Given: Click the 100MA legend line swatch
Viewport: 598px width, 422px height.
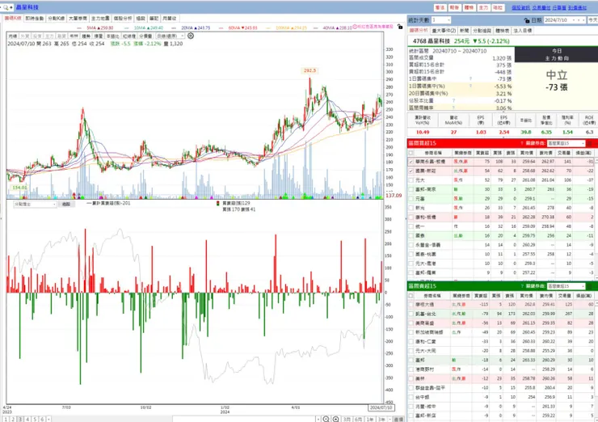Looking at the screenshot, I should coord(268,27).
